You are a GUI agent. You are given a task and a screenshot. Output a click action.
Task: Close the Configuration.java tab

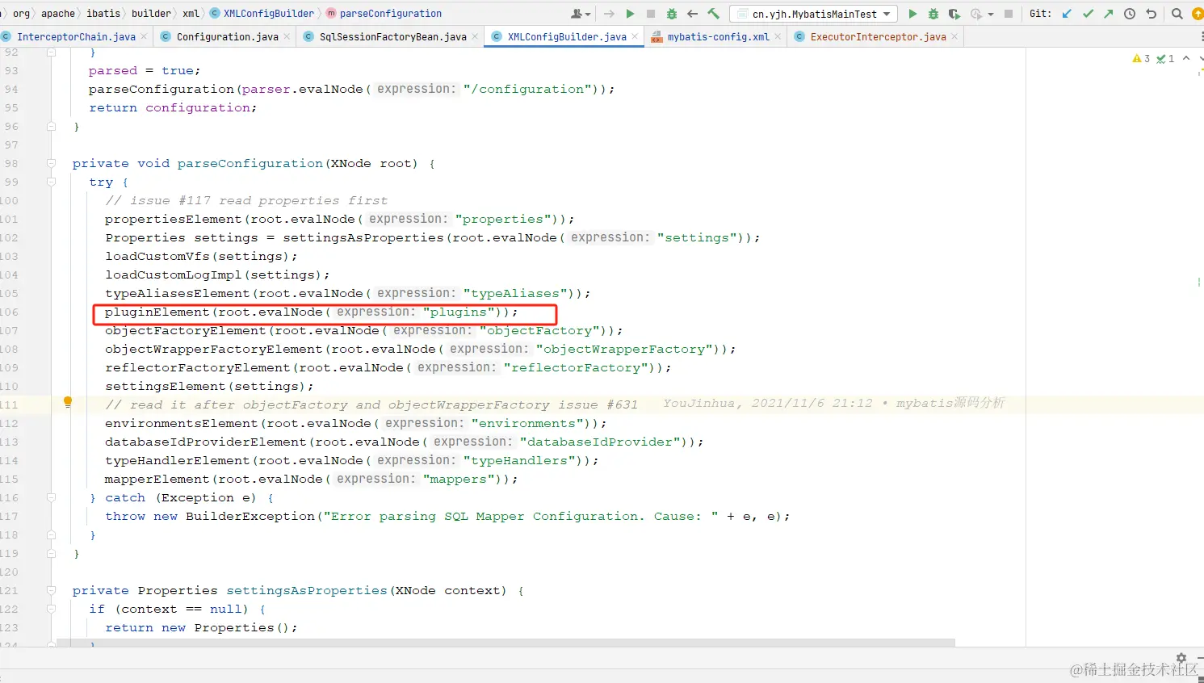287,36
